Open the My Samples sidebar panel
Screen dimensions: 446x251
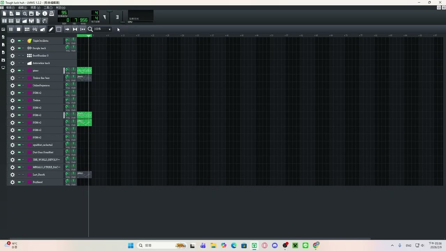pyautogui.click(x=3, y=45)
